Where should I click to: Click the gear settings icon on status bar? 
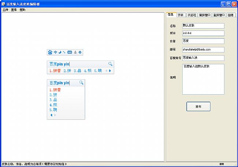[x=80, y=52]
